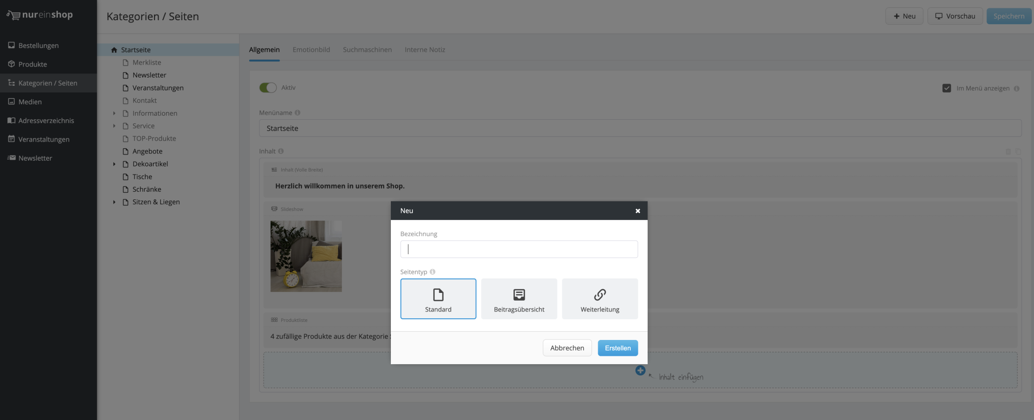The image size is (1034, 420).
Task: Expand the Service tree node
Action: pyautogui.click(x=114, y=126)
